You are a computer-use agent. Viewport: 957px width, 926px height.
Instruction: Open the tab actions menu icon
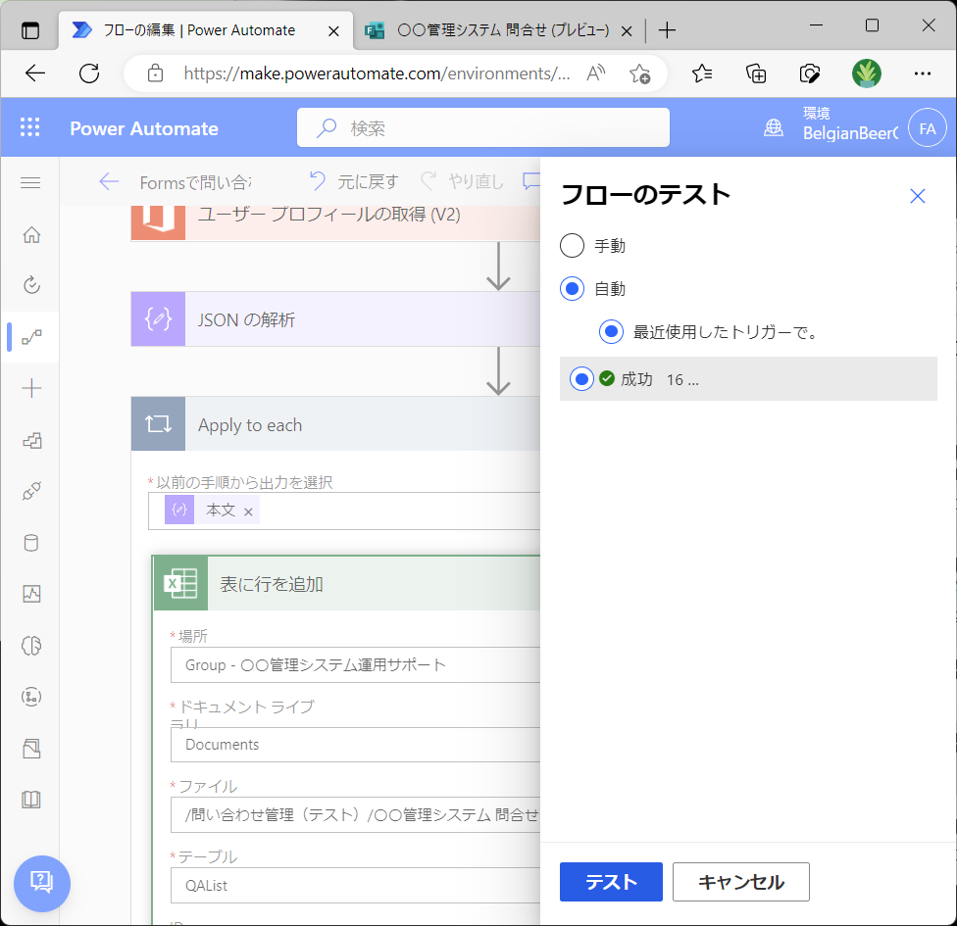click(29, 30)
